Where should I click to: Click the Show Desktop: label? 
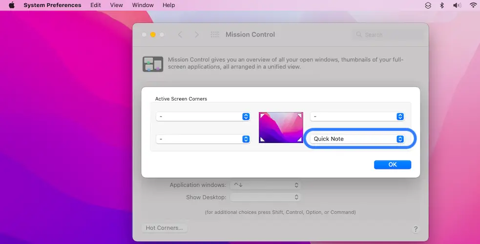pos(206,197)
